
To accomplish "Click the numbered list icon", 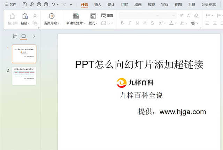I will pos(219,15).
